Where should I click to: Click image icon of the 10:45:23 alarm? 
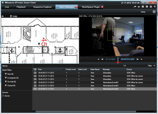[x=35, y=79]
